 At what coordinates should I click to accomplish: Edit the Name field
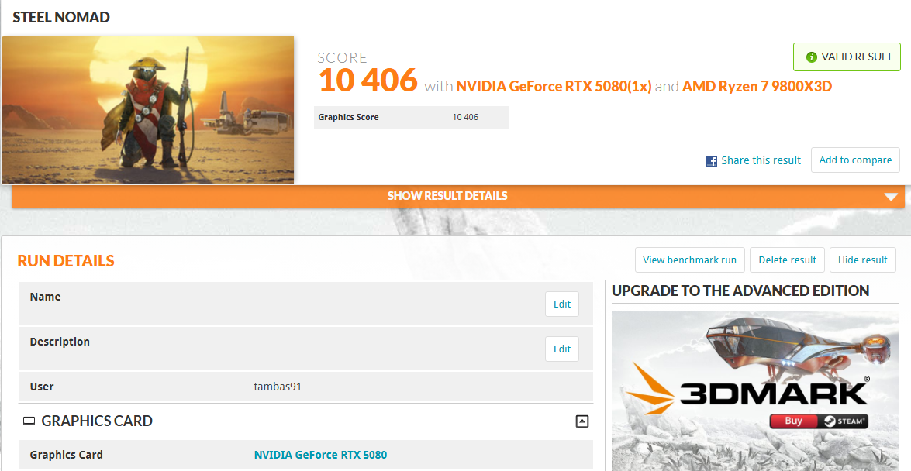562,304
